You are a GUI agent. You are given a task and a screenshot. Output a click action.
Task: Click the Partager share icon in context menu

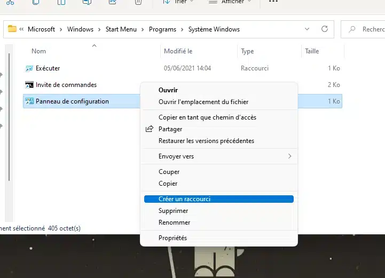[x=150, y=129]
